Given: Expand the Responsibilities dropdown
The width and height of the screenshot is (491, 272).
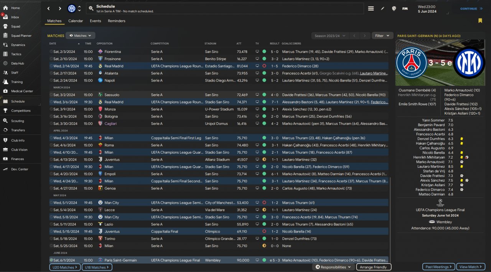Looking at the screenshot, I should tap(333, 267).
